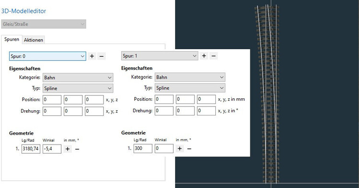
Task: Remove track using minus beside Spur: 0
Action: 101,56
